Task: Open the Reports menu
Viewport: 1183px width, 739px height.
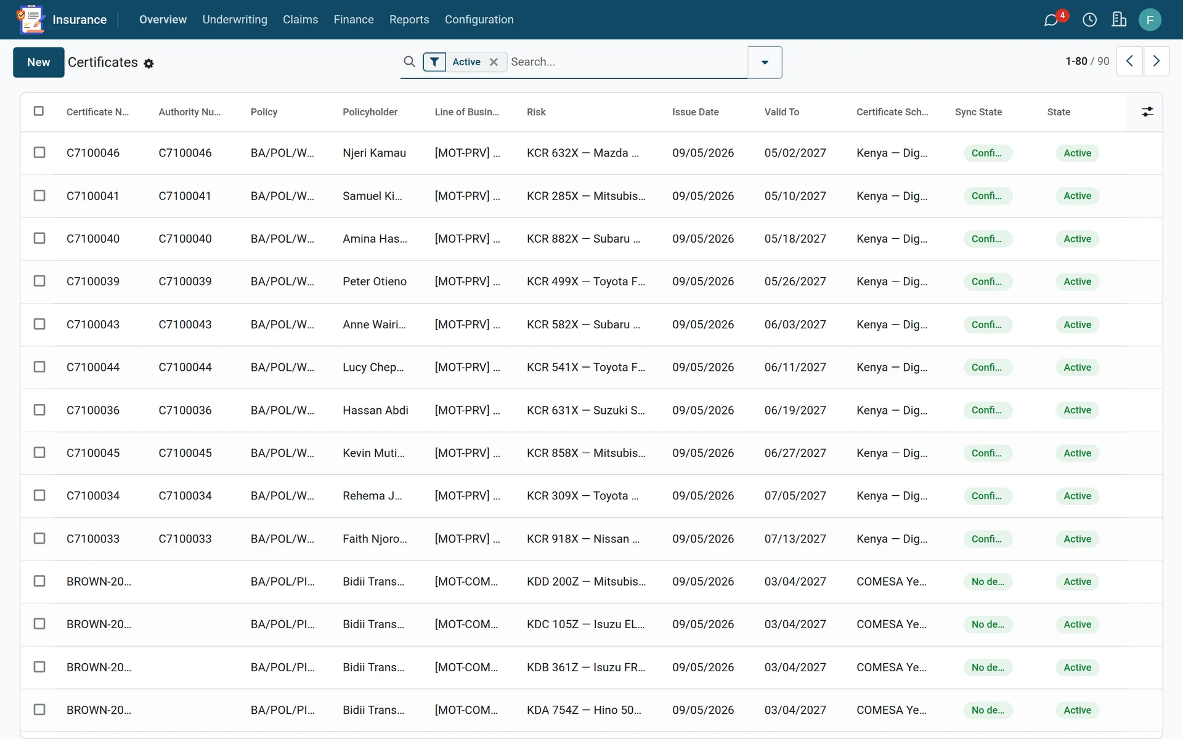Action: [409, 20]
